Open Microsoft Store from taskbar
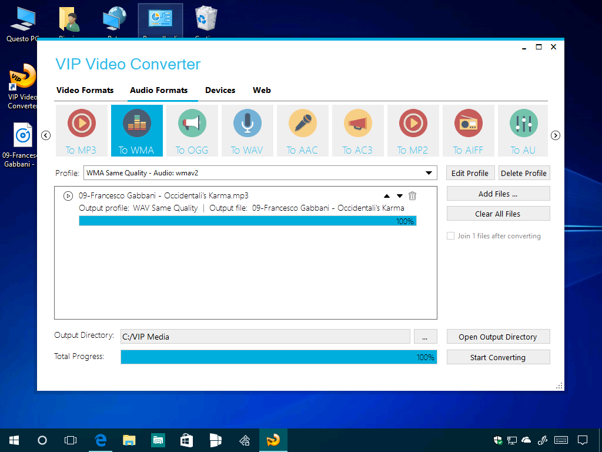Screen dimensions: 602x452 [186, 440]
